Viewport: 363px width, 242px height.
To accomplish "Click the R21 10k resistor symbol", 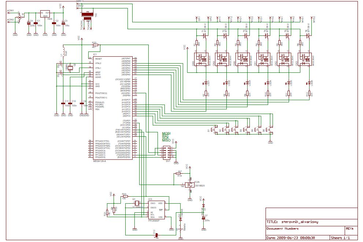I will click(x=107, y=212).
